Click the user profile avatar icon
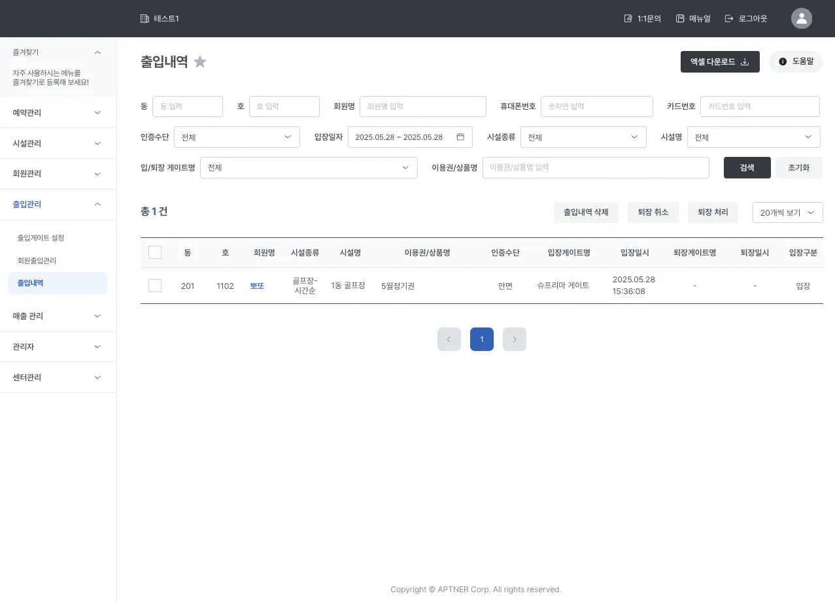The width and height of the screenshot is (835, 602). click(802, 18)
